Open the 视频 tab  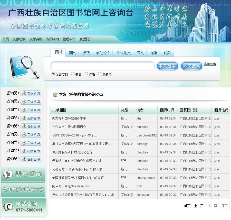(167, 53)
